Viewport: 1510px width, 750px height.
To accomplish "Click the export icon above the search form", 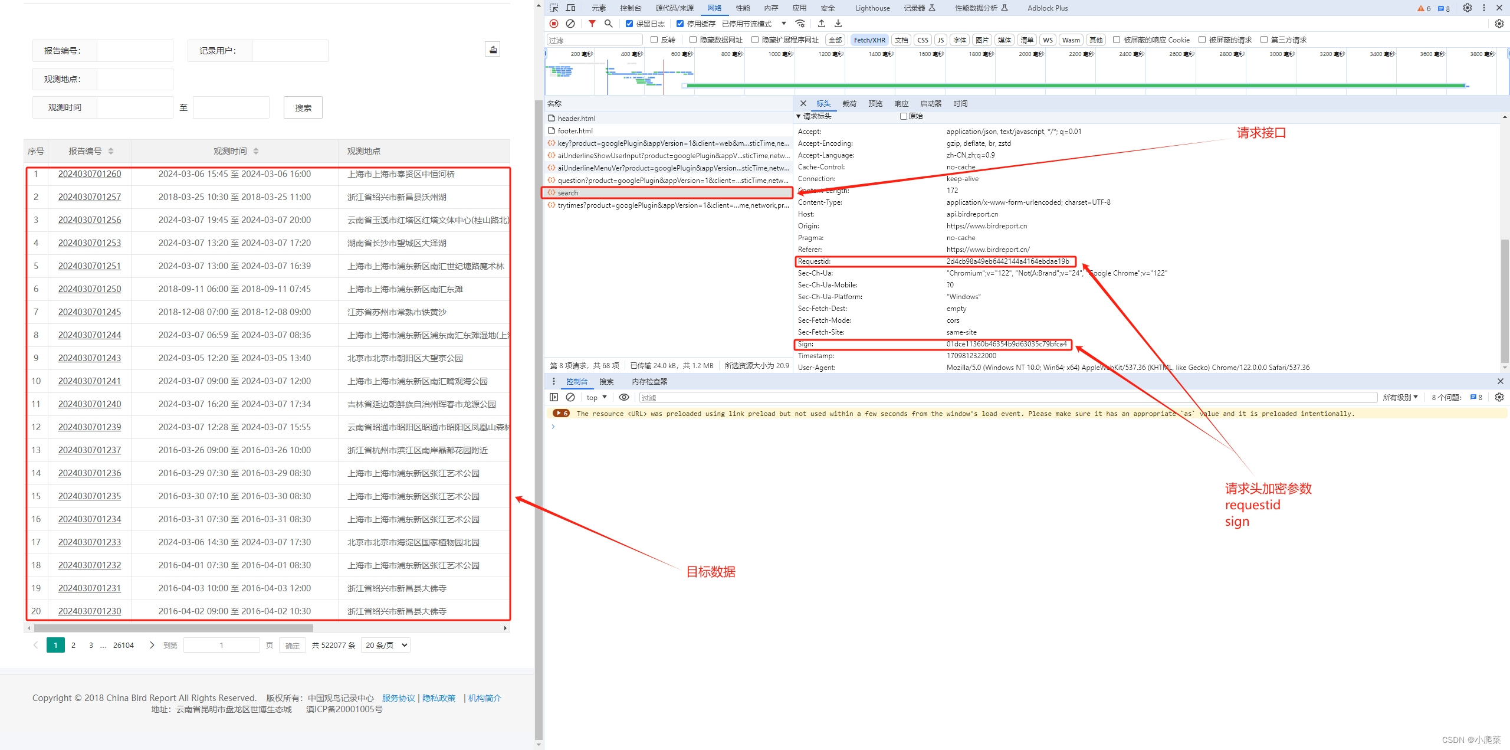I will [x=493, y=50].
